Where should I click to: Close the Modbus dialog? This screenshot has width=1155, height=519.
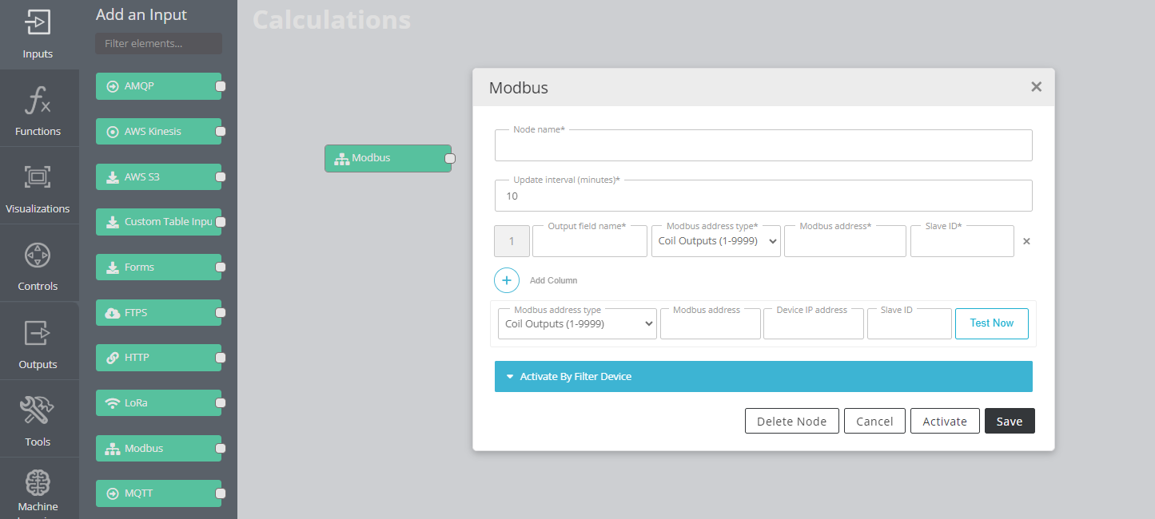[1036, 87]
